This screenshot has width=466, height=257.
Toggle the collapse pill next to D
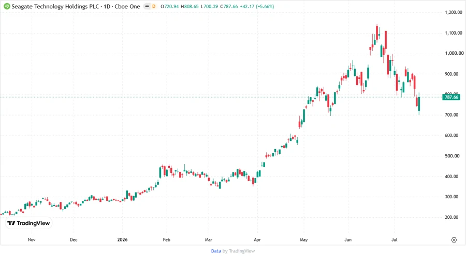[x=147, y=6]
